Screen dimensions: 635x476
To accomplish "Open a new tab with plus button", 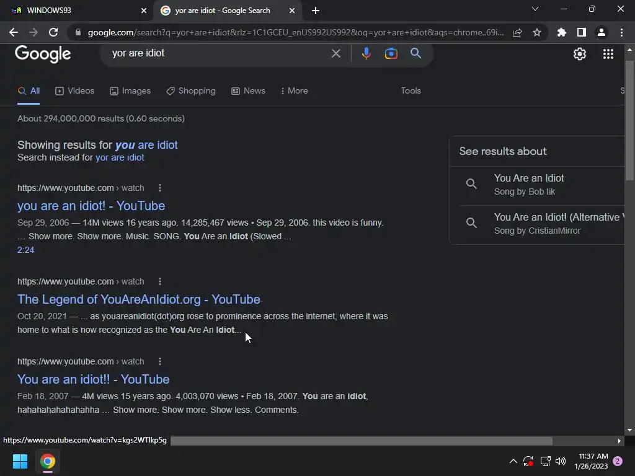I will [x=316, y=11].
